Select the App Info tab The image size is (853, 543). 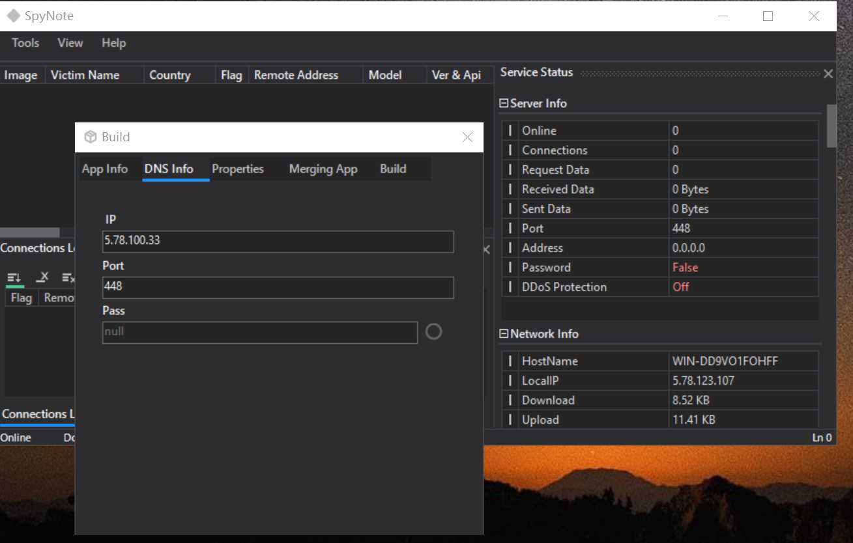point(105,169)
